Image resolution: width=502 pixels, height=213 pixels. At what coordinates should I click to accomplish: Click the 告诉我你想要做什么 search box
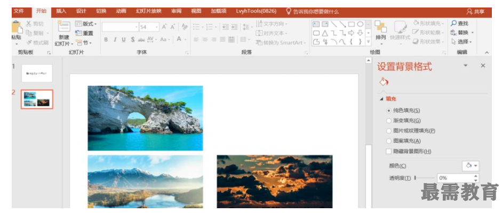[313, 12]
